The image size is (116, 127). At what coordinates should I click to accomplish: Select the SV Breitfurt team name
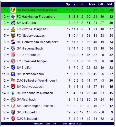click(x=25, y=68)
